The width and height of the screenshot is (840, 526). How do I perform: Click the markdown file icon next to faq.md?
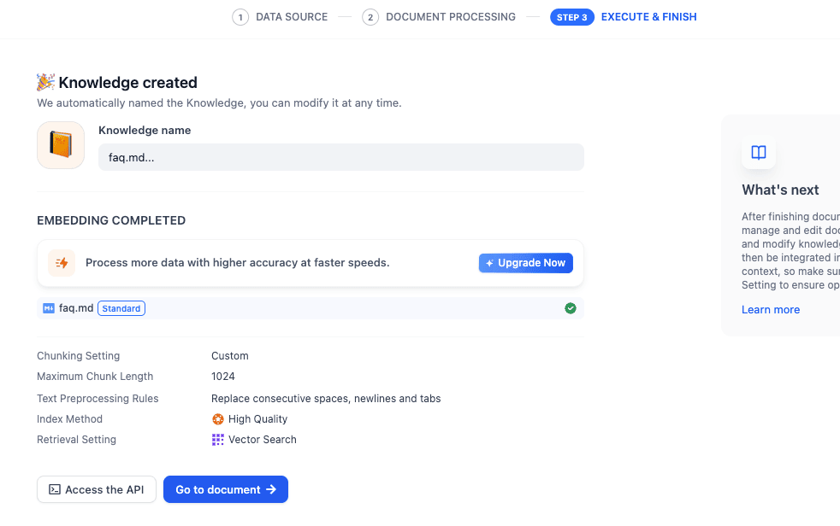[x=48, y=308]
